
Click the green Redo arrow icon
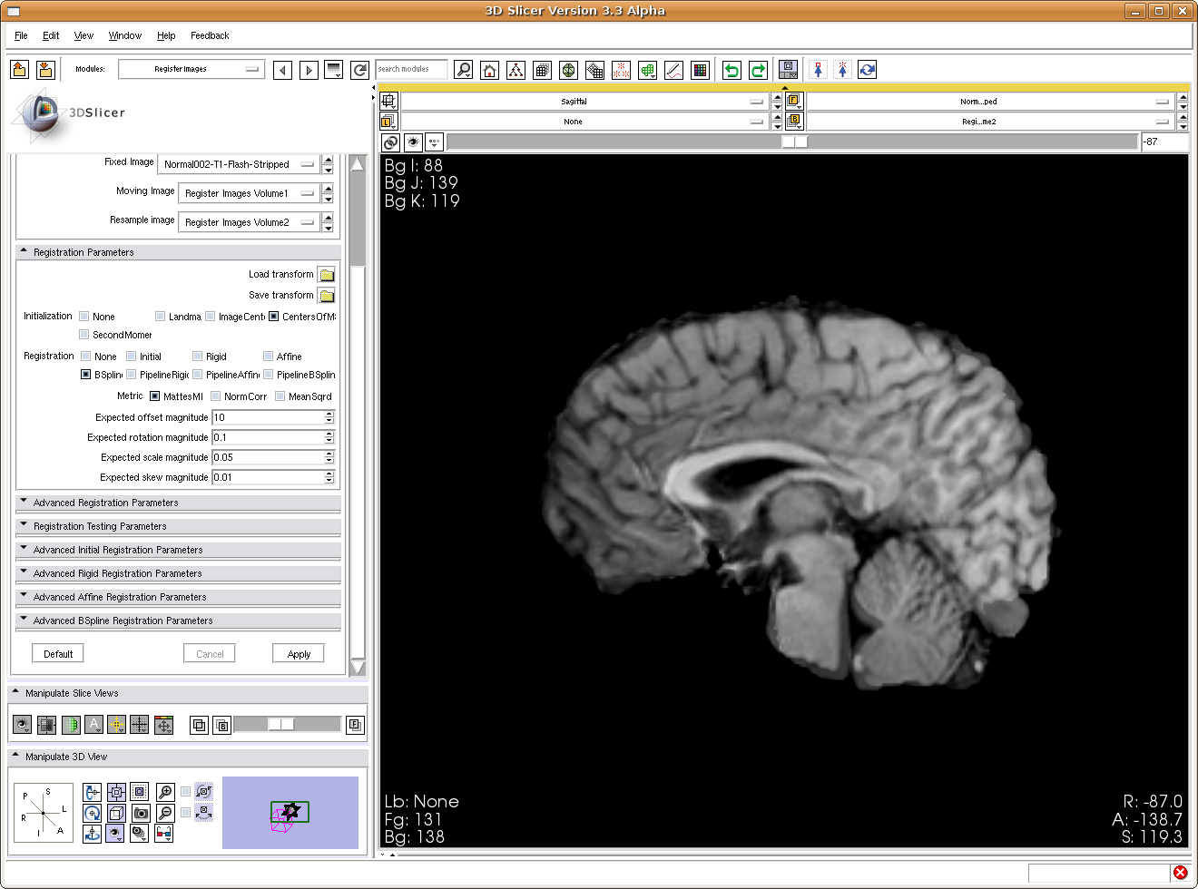pyautogui.click(x=758, y=70)
